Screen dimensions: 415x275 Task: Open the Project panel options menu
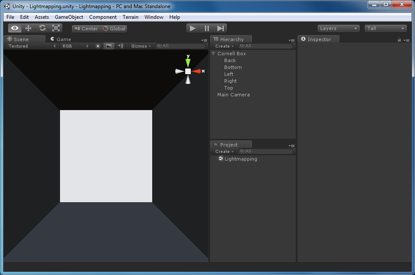(x=292, y=146)
